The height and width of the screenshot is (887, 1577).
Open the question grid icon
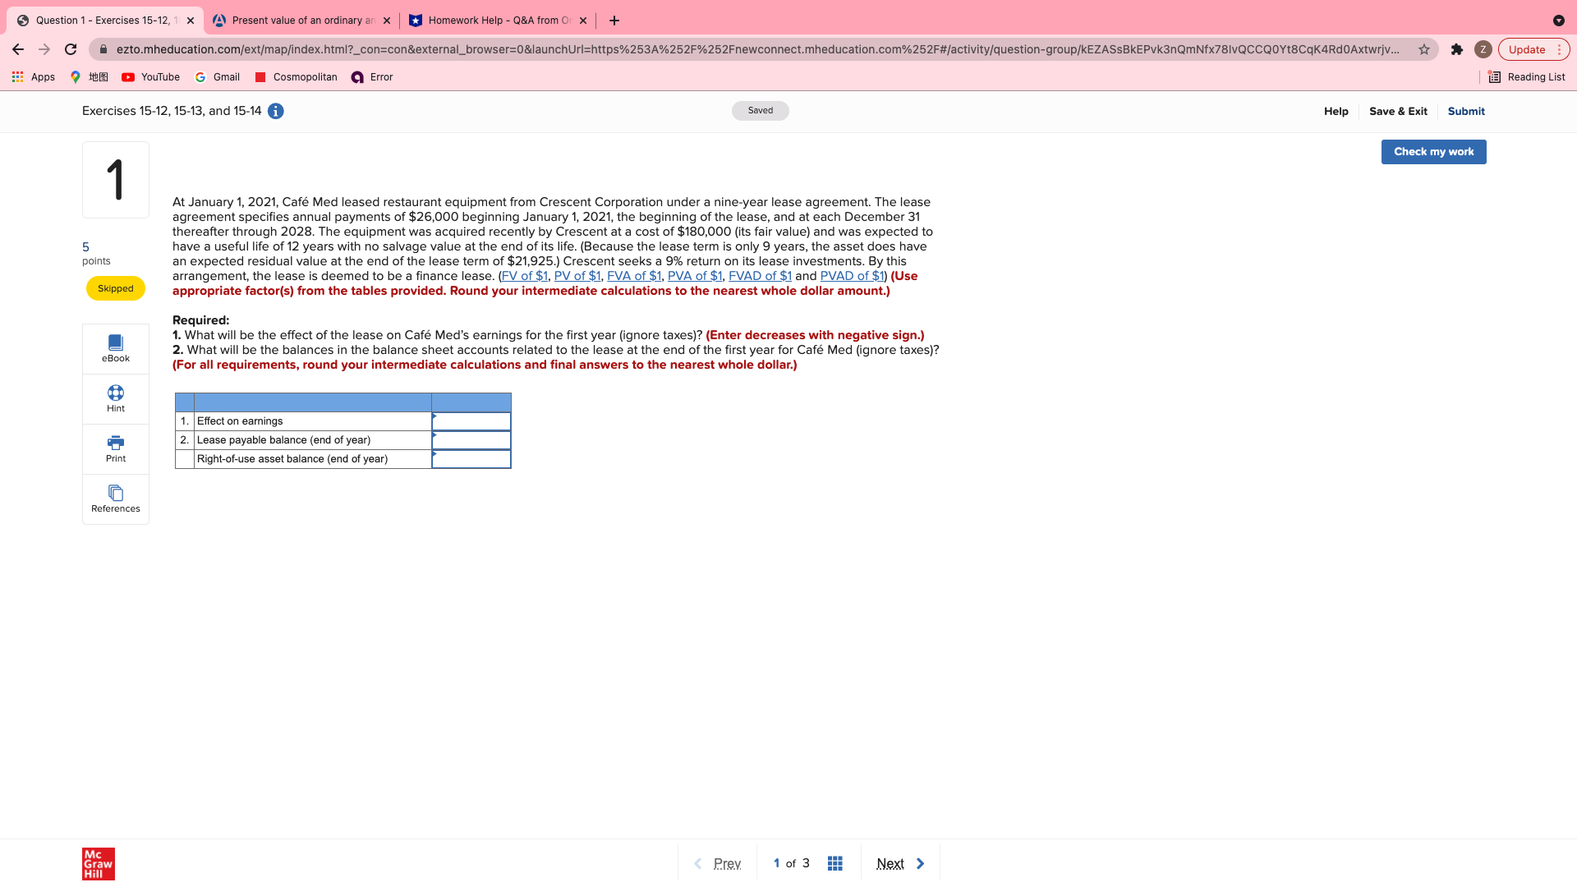click(834, 863)
